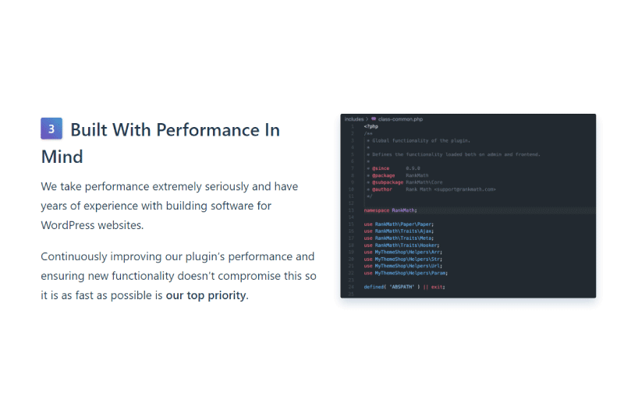Screen dimensions: 624x413
Task: Click the "We take performance extremely seriously" paragraph
Action: point(169,206)
